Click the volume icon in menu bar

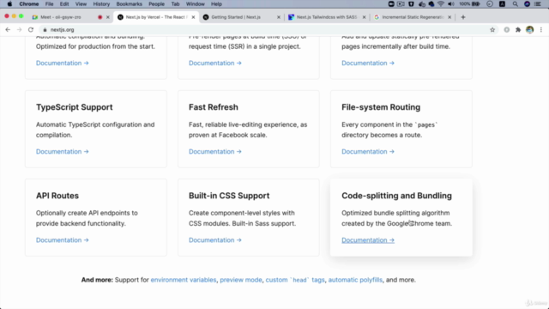coord(451,3)
